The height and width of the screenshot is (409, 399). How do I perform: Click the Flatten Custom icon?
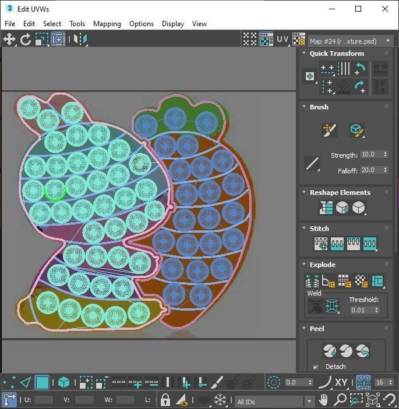point(377,281)
